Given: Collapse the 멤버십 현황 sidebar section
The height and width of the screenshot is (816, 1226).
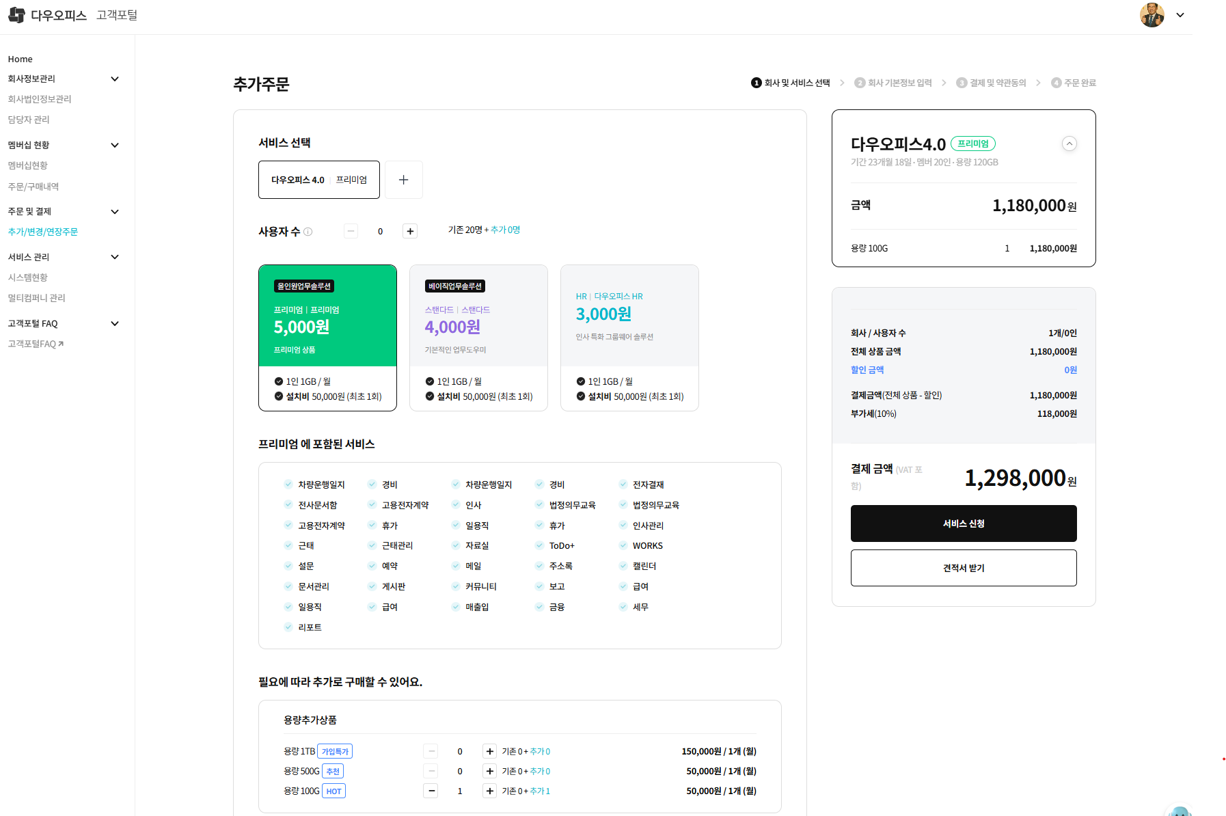Looking at the screenshot, I should [115, 146].
